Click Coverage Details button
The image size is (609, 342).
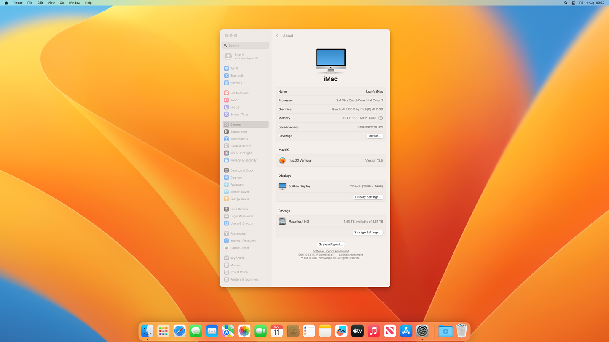375,136
